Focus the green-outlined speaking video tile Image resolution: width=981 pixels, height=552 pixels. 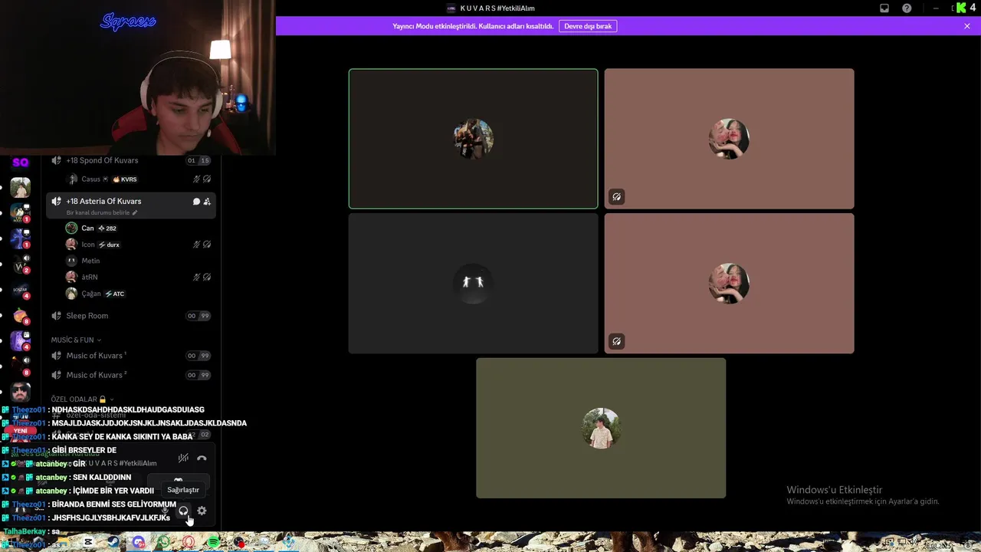tap(473, 139)
